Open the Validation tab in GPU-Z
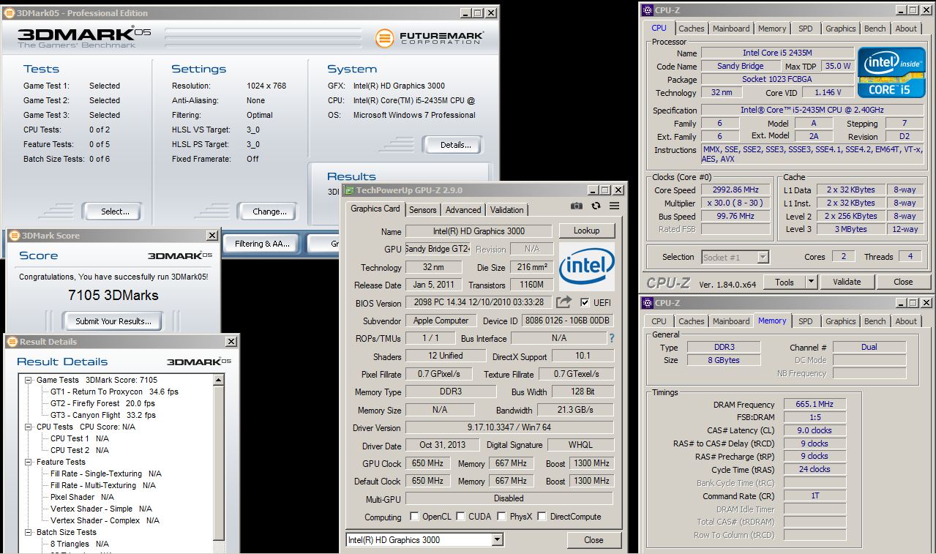936x554 pixels. (x=507, y=210)
